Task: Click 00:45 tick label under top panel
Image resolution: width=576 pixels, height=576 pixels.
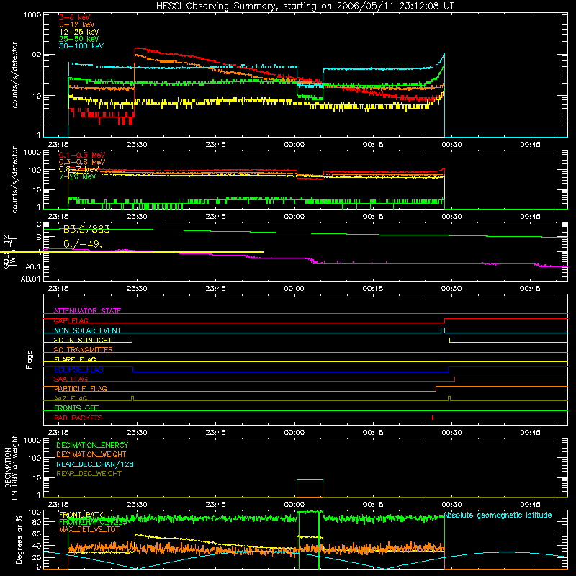Action: click(x=530, y=145)
